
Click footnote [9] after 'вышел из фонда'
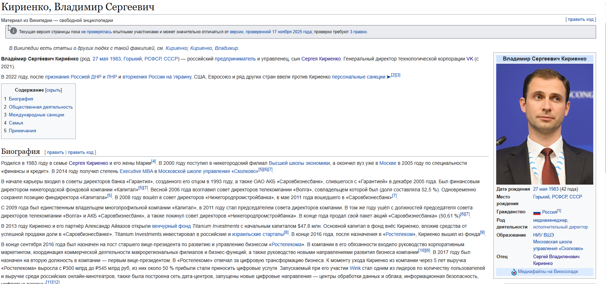tap(482, 232)
